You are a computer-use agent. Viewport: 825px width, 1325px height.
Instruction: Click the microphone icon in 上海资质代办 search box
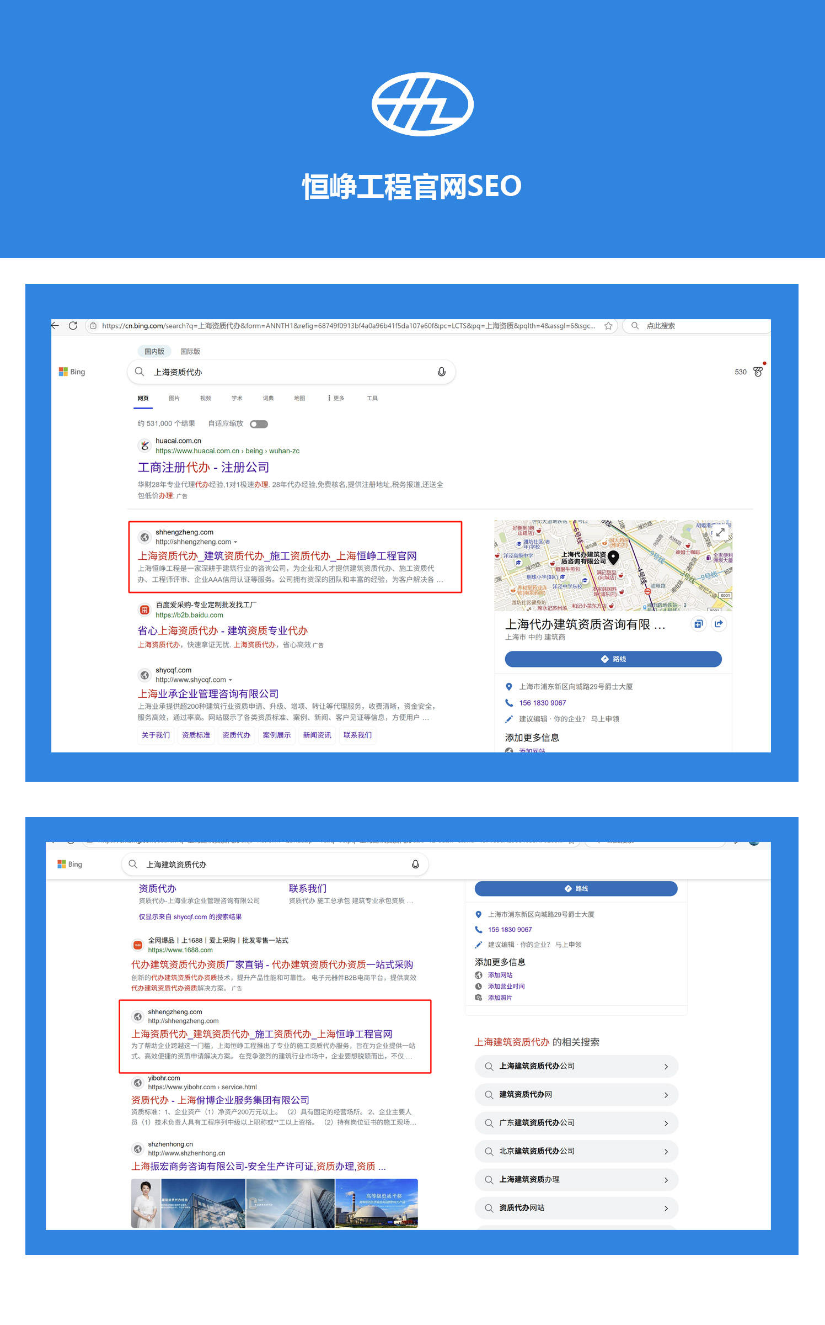[x=441, y=372]
